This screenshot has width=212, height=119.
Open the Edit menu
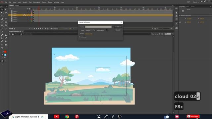click(10, 2)
